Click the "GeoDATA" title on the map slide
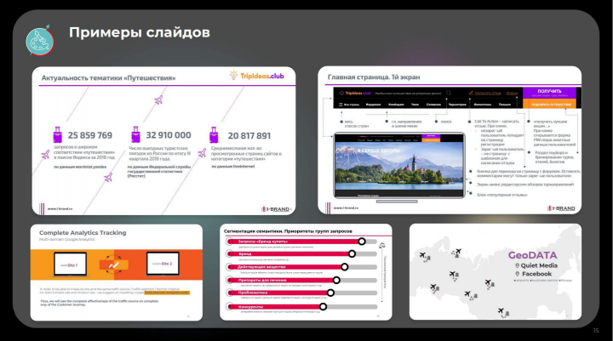613x341 pixels. pyautogui.click(x=532, y=255)
